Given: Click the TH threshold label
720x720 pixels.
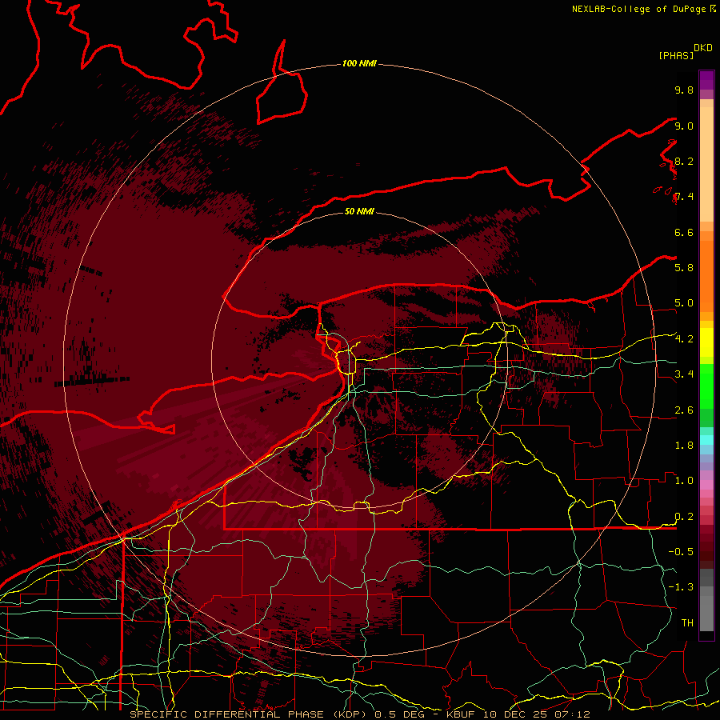Looking at the screenshot, I should coord(687,622).
